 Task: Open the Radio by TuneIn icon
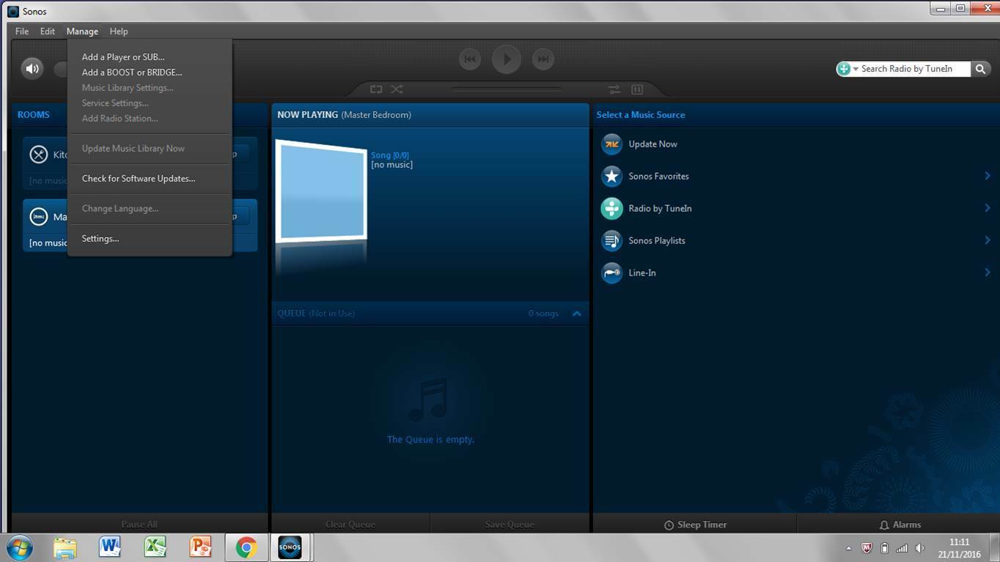click(x=611, y=209)
